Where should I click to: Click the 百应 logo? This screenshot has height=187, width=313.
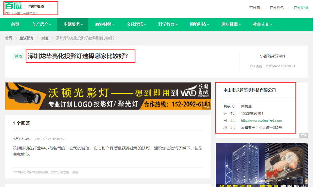click(x=13, y=6)
